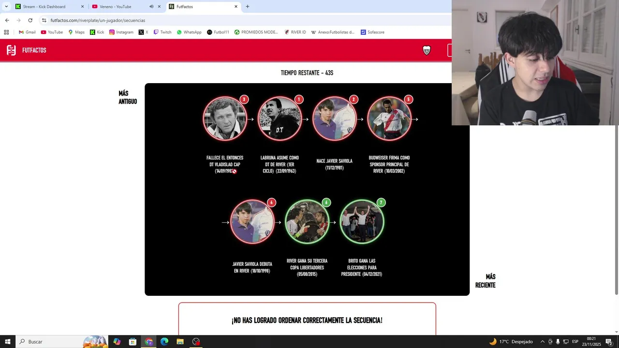This screenshot has height=348, width=619.
Task: Open Microsoft Store from the taskbar
Action: coord(133,342)
